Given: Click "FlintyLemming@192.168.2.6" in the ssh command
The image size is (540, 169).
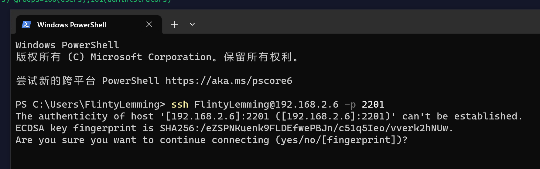Looking at the screenshot, I should pyautogui.click(x=266, y=105).
